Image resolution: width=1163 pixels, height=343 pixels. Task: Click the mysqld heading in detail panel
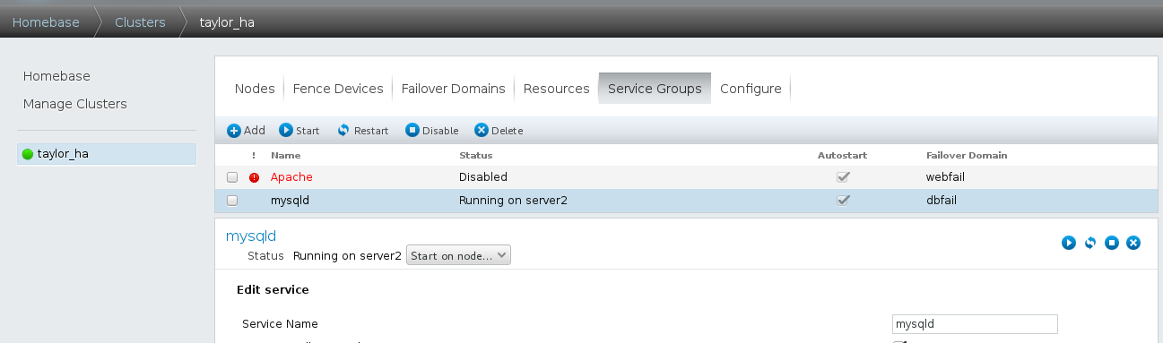[x=251, y=236]
